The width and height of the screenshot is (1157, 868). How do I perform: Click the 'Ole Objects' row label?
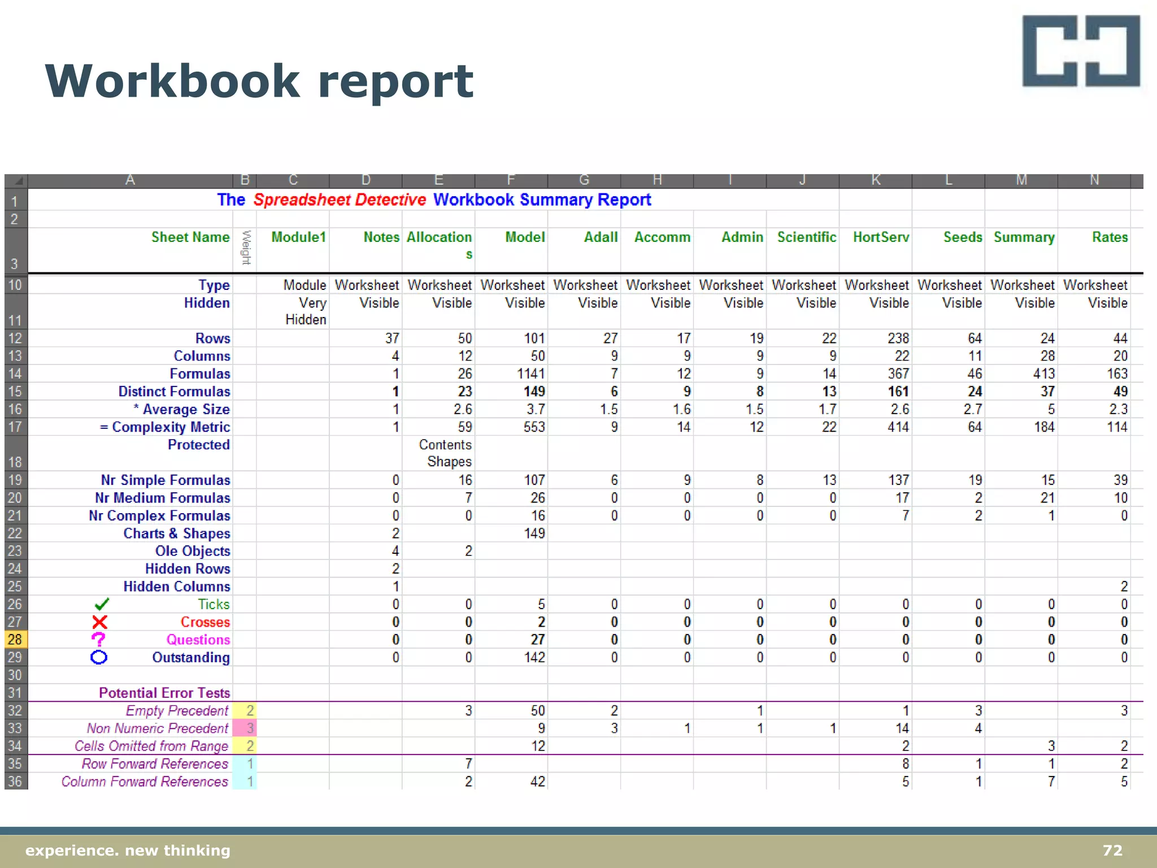pyautogui.click(x=193, y=551)
